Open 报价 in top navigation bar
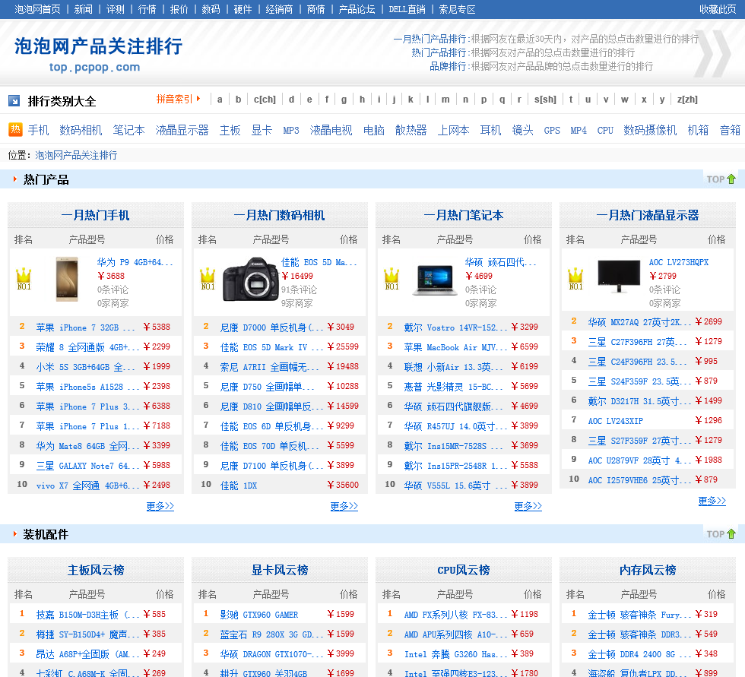 coord(179,9)
